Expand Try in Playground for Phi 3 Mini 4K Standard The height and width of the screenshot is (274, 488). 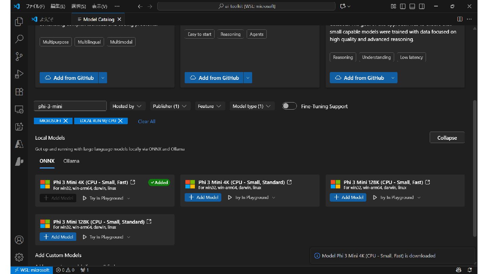tap(274, 198)
